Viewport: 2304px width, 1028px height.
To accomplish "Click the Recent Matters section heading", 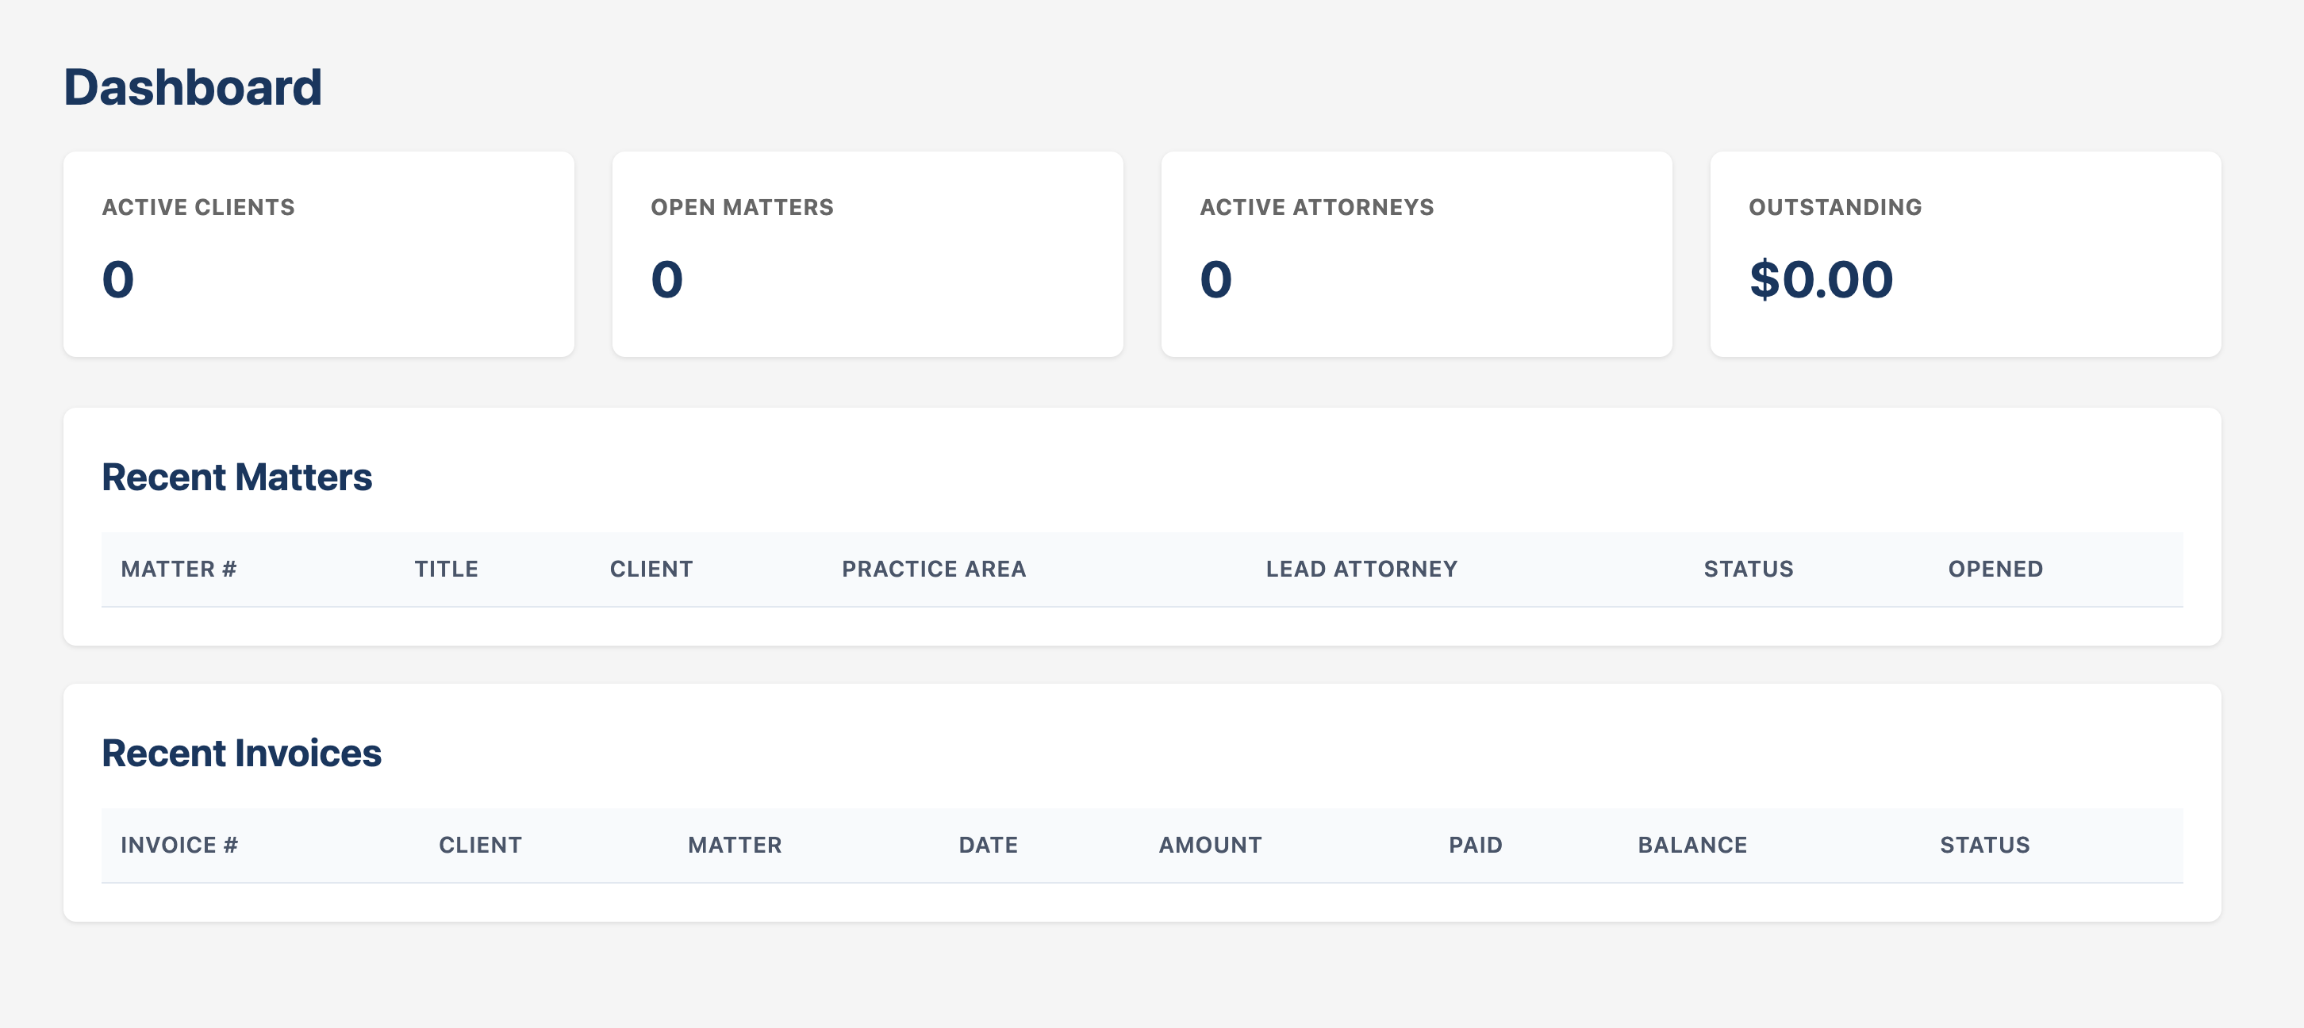I will [x=236, y=478].
